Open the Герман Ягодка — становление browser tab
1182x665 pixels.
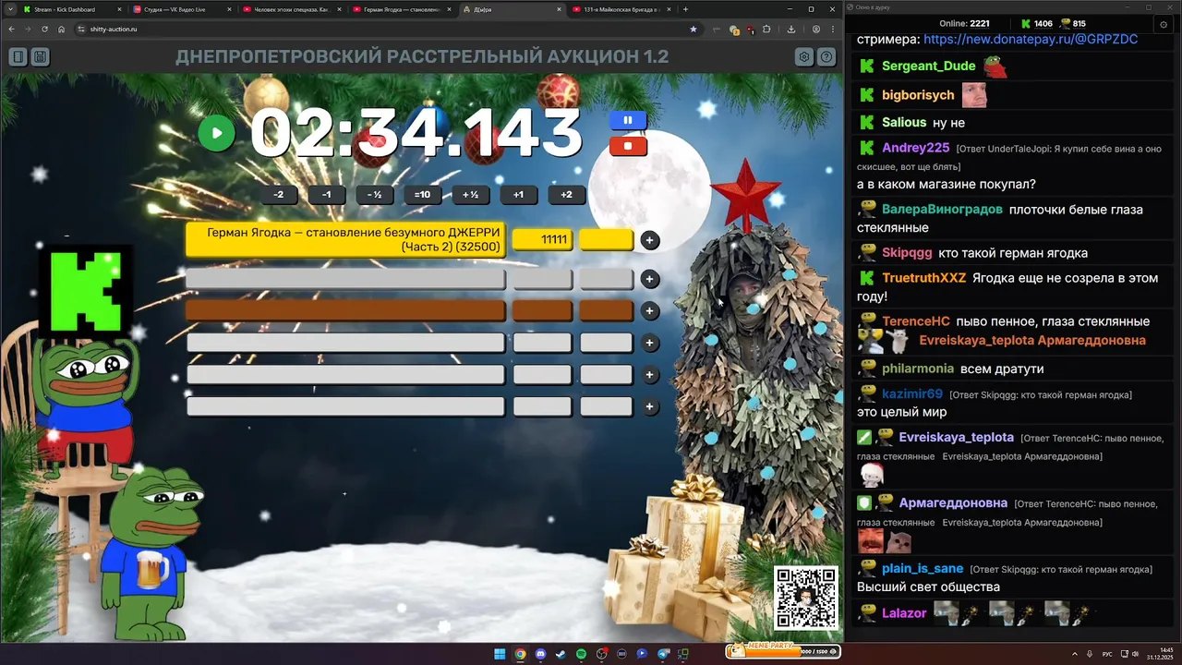coord(400,9)
